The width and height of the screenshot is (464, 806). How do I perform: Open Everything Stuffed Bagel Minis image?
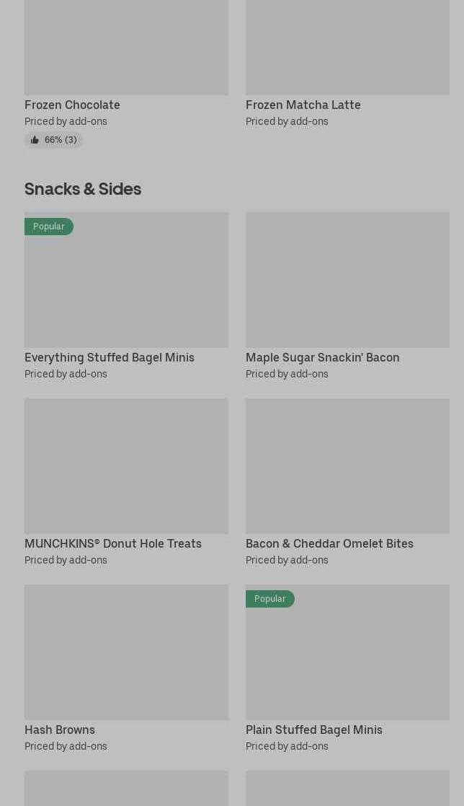[x=126, y=289]
